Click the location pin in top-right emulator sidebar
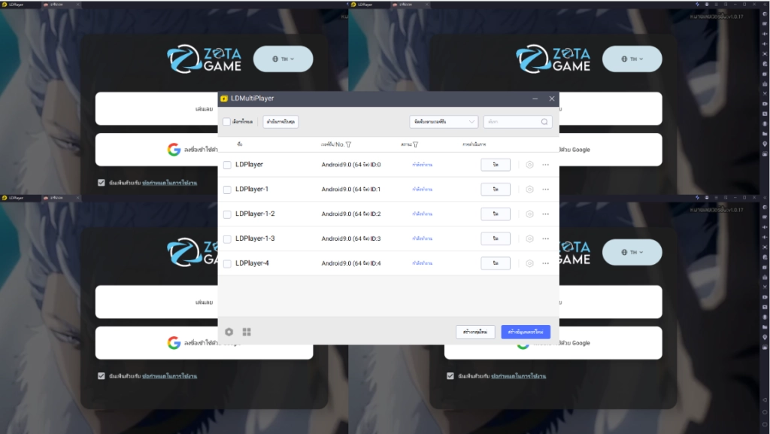Viewport: 770px width, 434px height. click(765, 144)
